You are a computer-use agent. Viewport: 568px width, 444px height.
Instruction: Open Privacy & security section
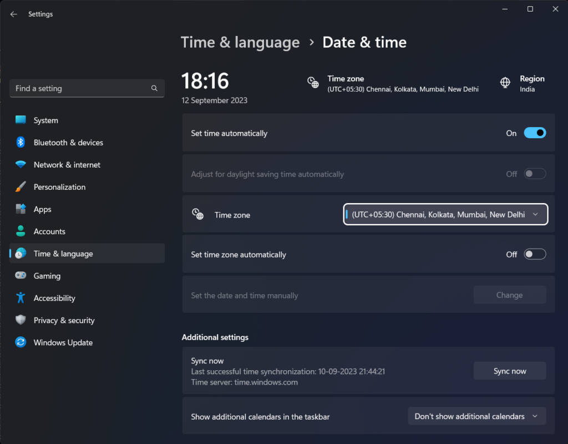[64, 320]
